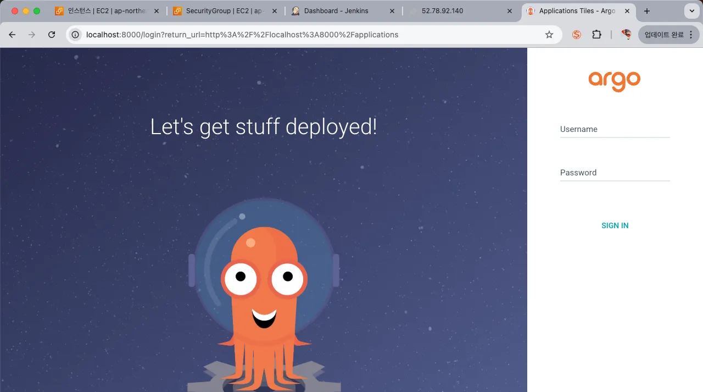
Task: Click the Username input field
Action: 615,130
